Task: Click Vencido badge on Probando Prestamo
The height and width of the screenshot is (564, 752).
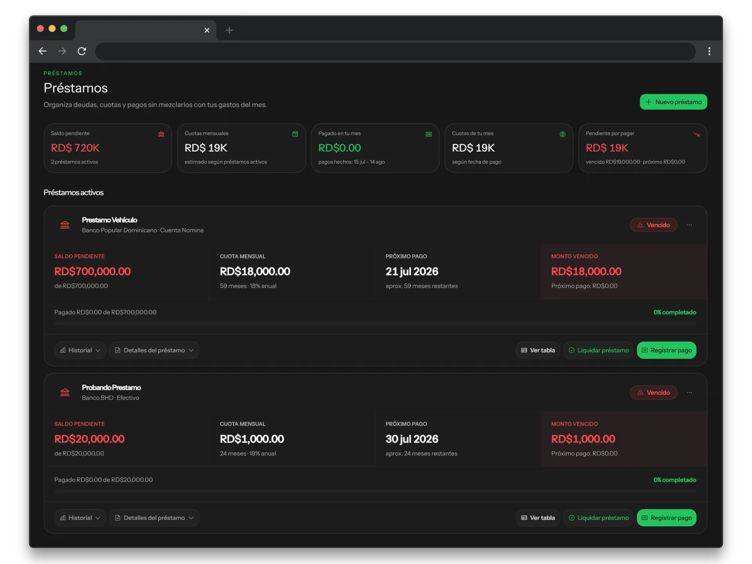Action: (653, 392)
